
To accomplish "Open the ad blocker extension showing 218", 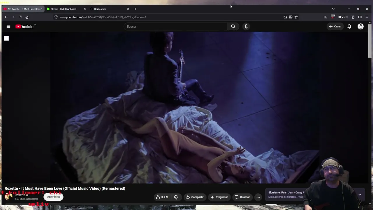I will pos(332,17).
